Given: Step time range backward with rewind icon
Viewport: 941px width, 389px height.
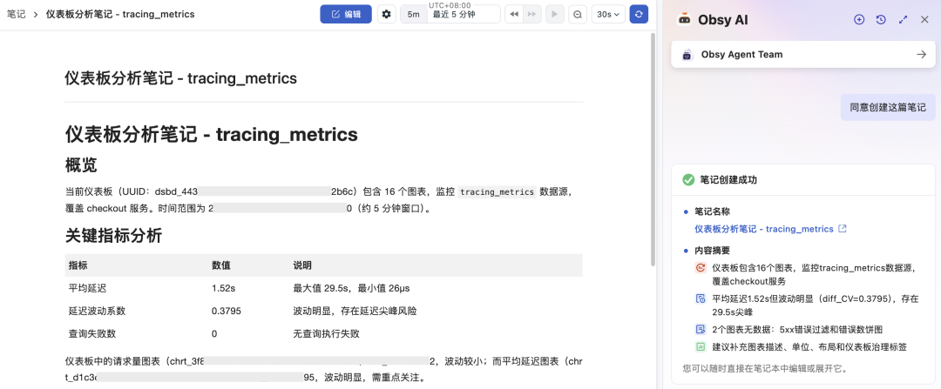Looking at the screenshot, I should 514,15.
